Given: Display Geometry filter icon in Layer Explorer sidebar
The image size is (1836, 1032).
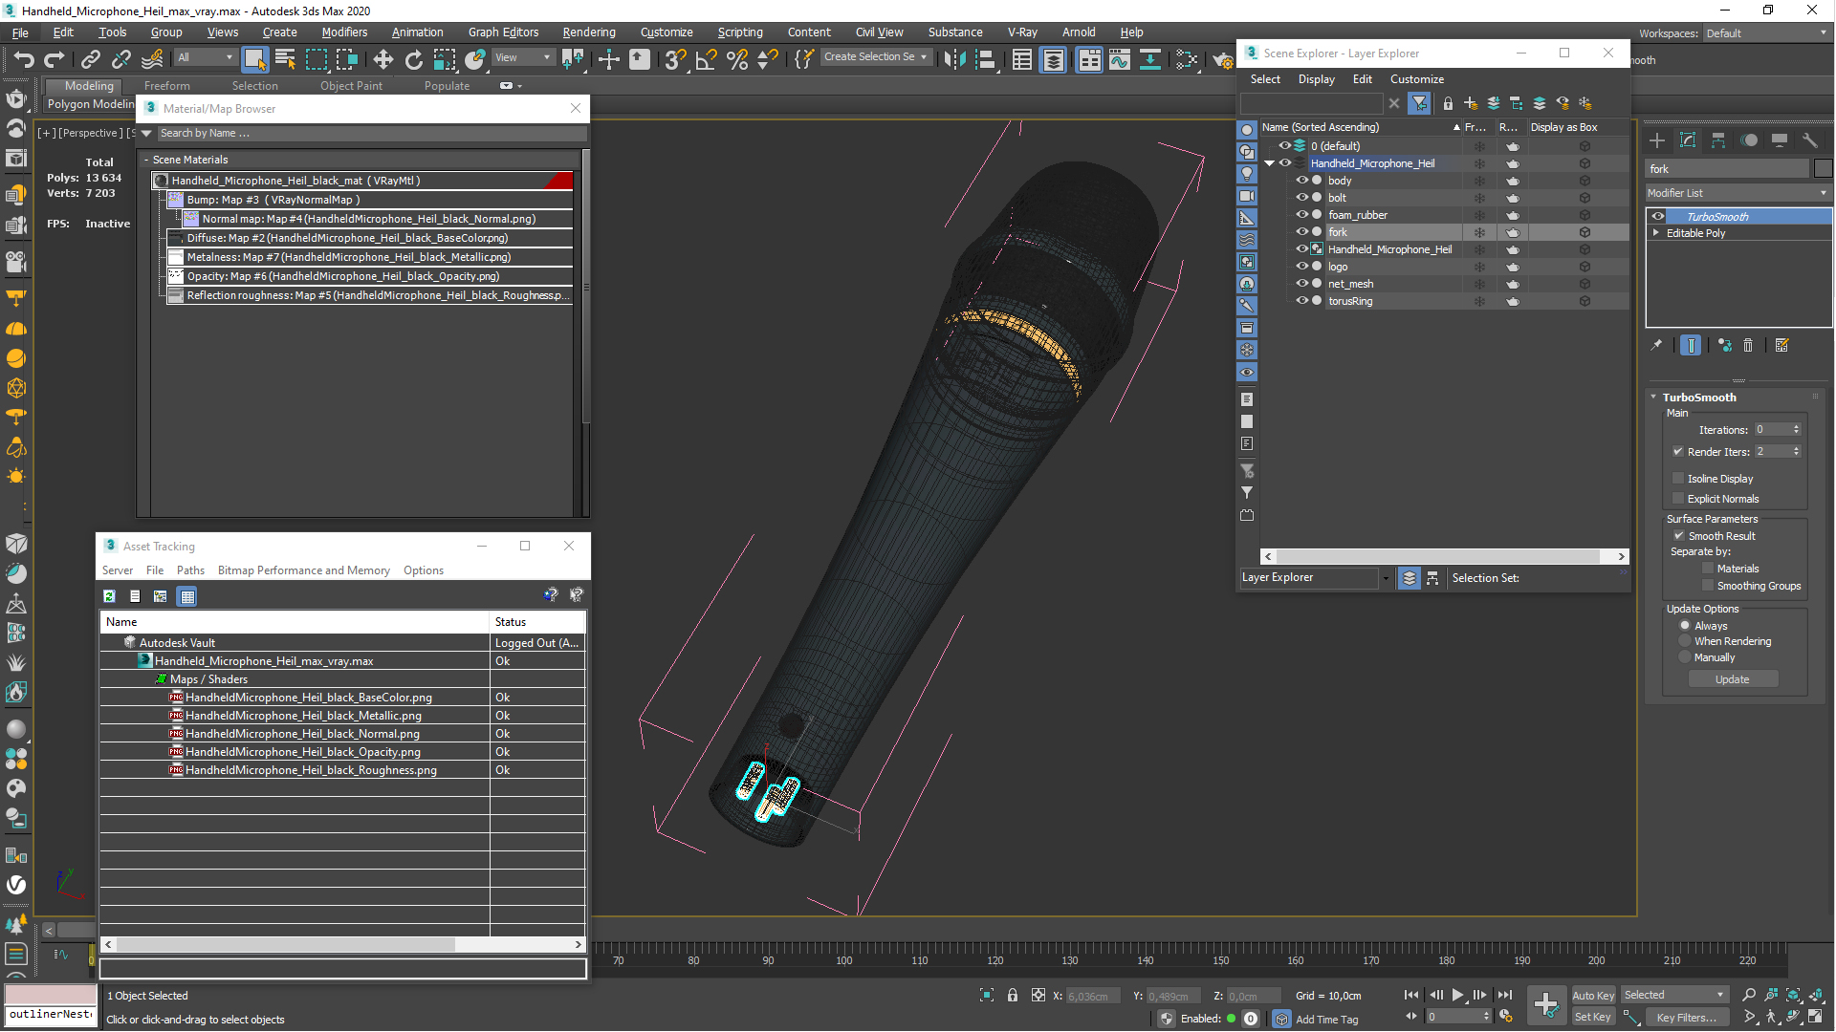Looking at the screenshot, I should (1247, 130).
